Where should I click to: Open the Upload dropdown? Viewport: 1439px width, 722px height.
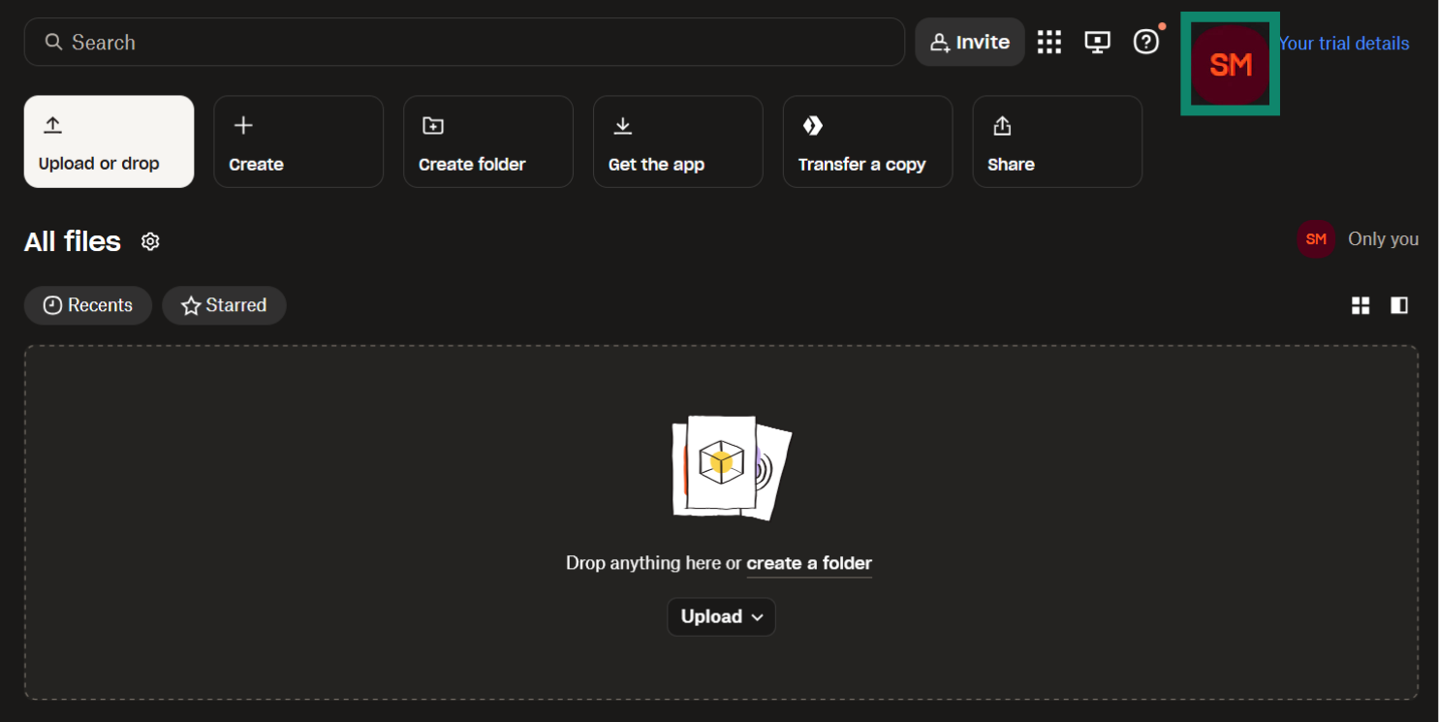(721, 616)
